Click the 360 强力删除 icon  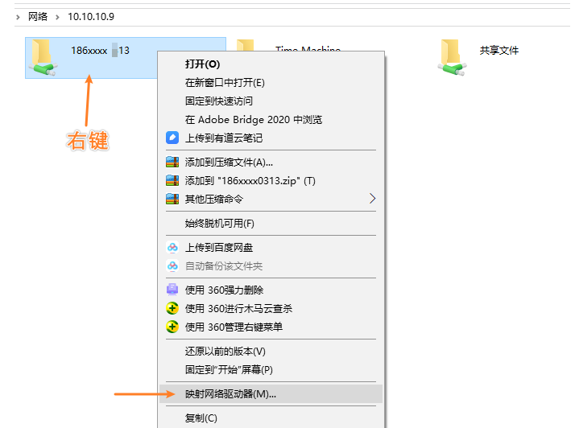(172, 290)
